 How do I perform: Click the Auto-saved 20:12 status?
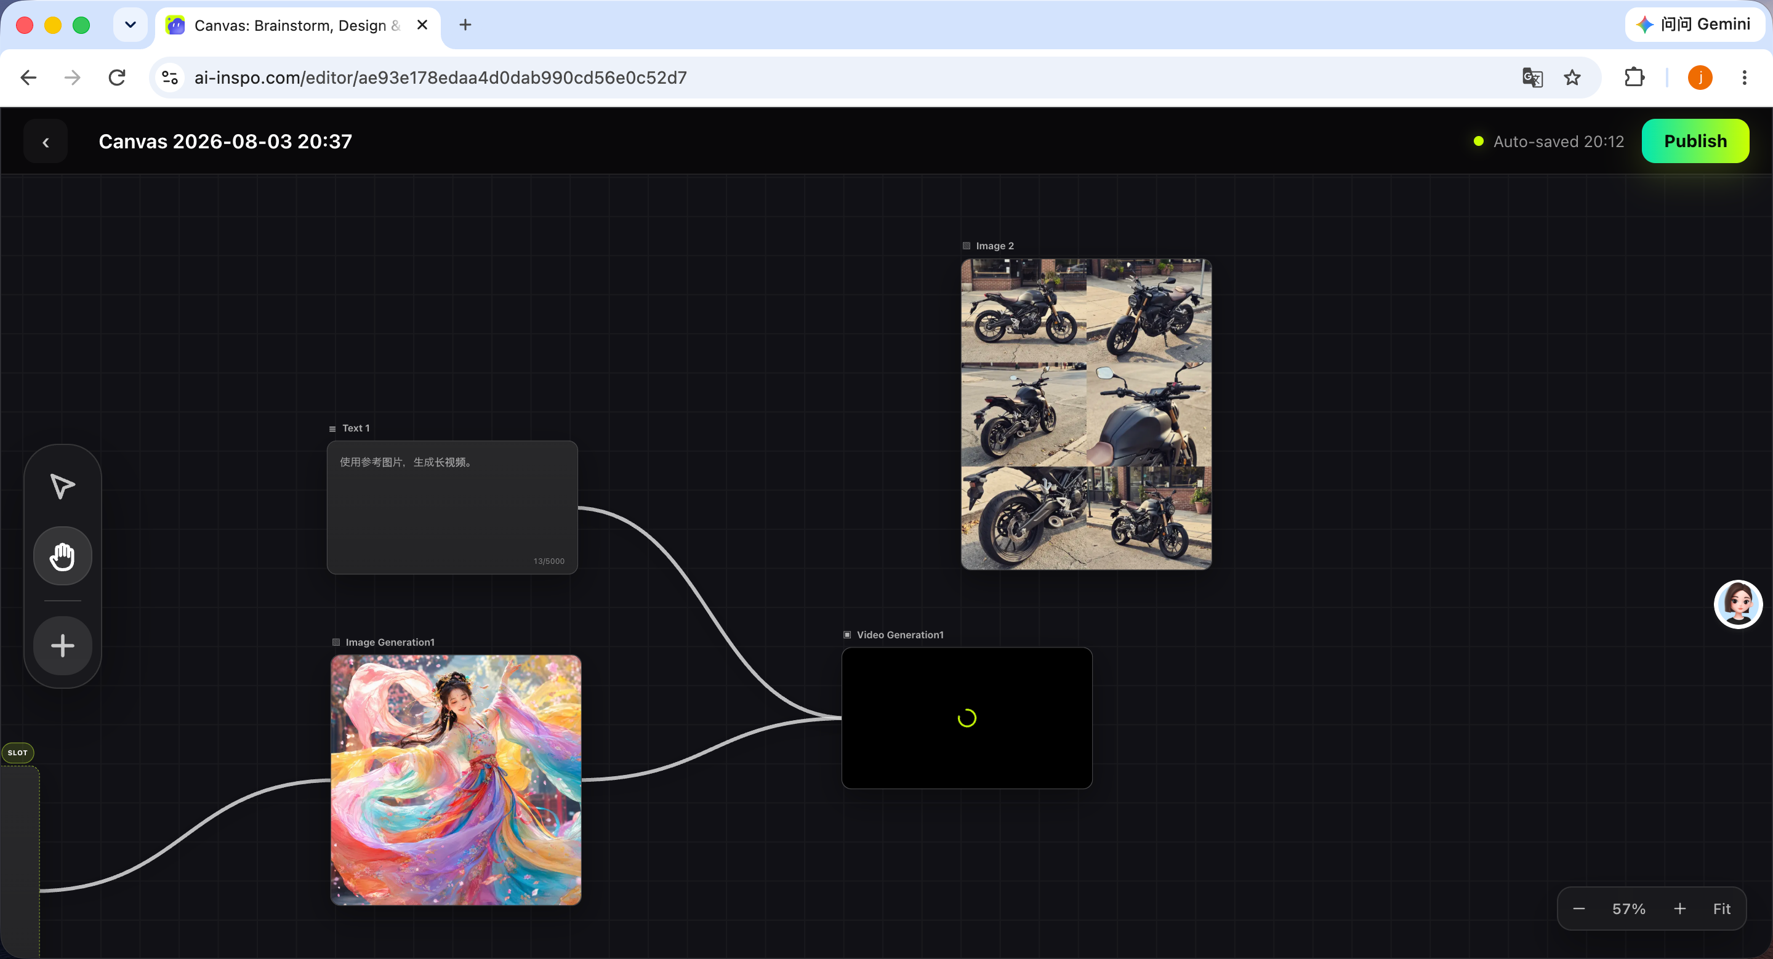click(x=1549, y=142)
